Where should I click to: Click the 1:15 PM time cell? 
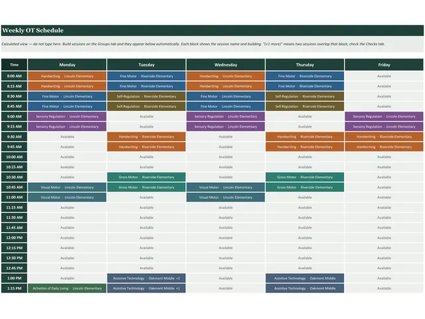(14, 288)
